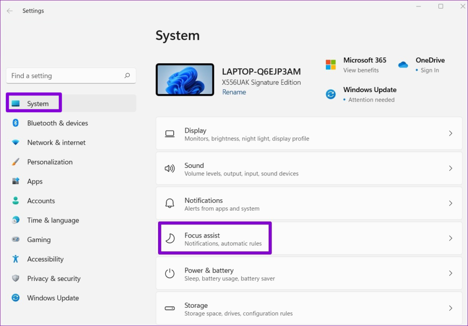468x326 pixels.
Task: Select the Network & internet wifi icon
Action: (16, 143)
